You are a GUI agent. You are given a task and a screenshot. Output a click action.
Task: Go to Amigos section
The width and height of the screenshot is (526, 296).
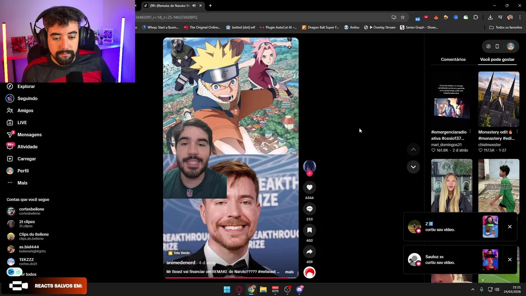point(20,111)
